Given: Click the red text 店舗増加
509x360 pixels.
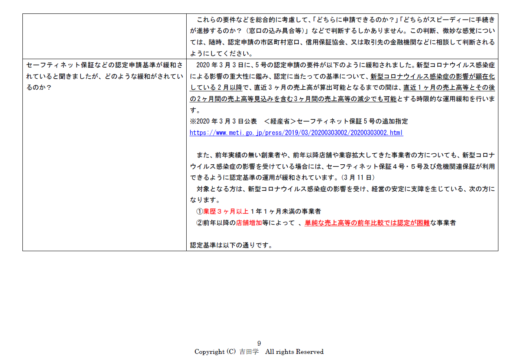Looking at the screenshot, I should click(249, 223).
